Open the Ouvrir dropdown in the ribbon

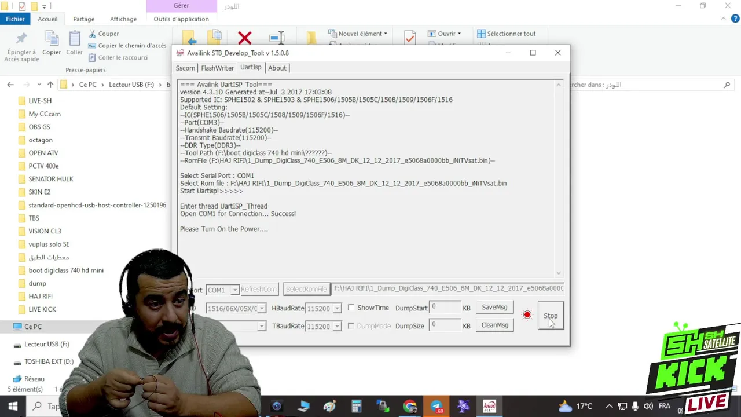click(x=445, y=34)
